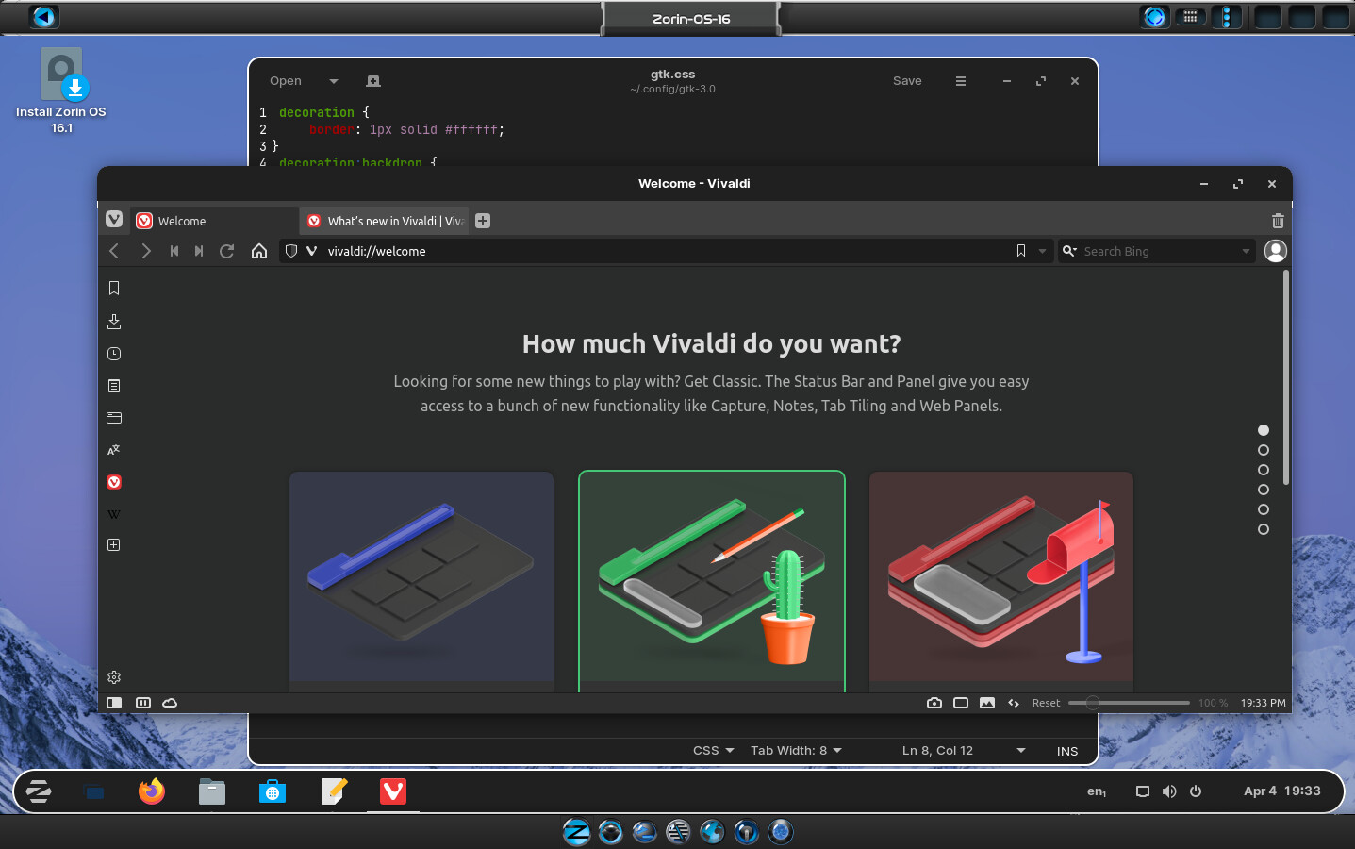Toggle the tab bar icon in the status bar
The image size is (1355, 849).
143,703
